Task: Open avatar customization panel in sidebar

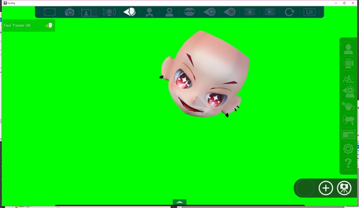Action: [x=348, y=63]
